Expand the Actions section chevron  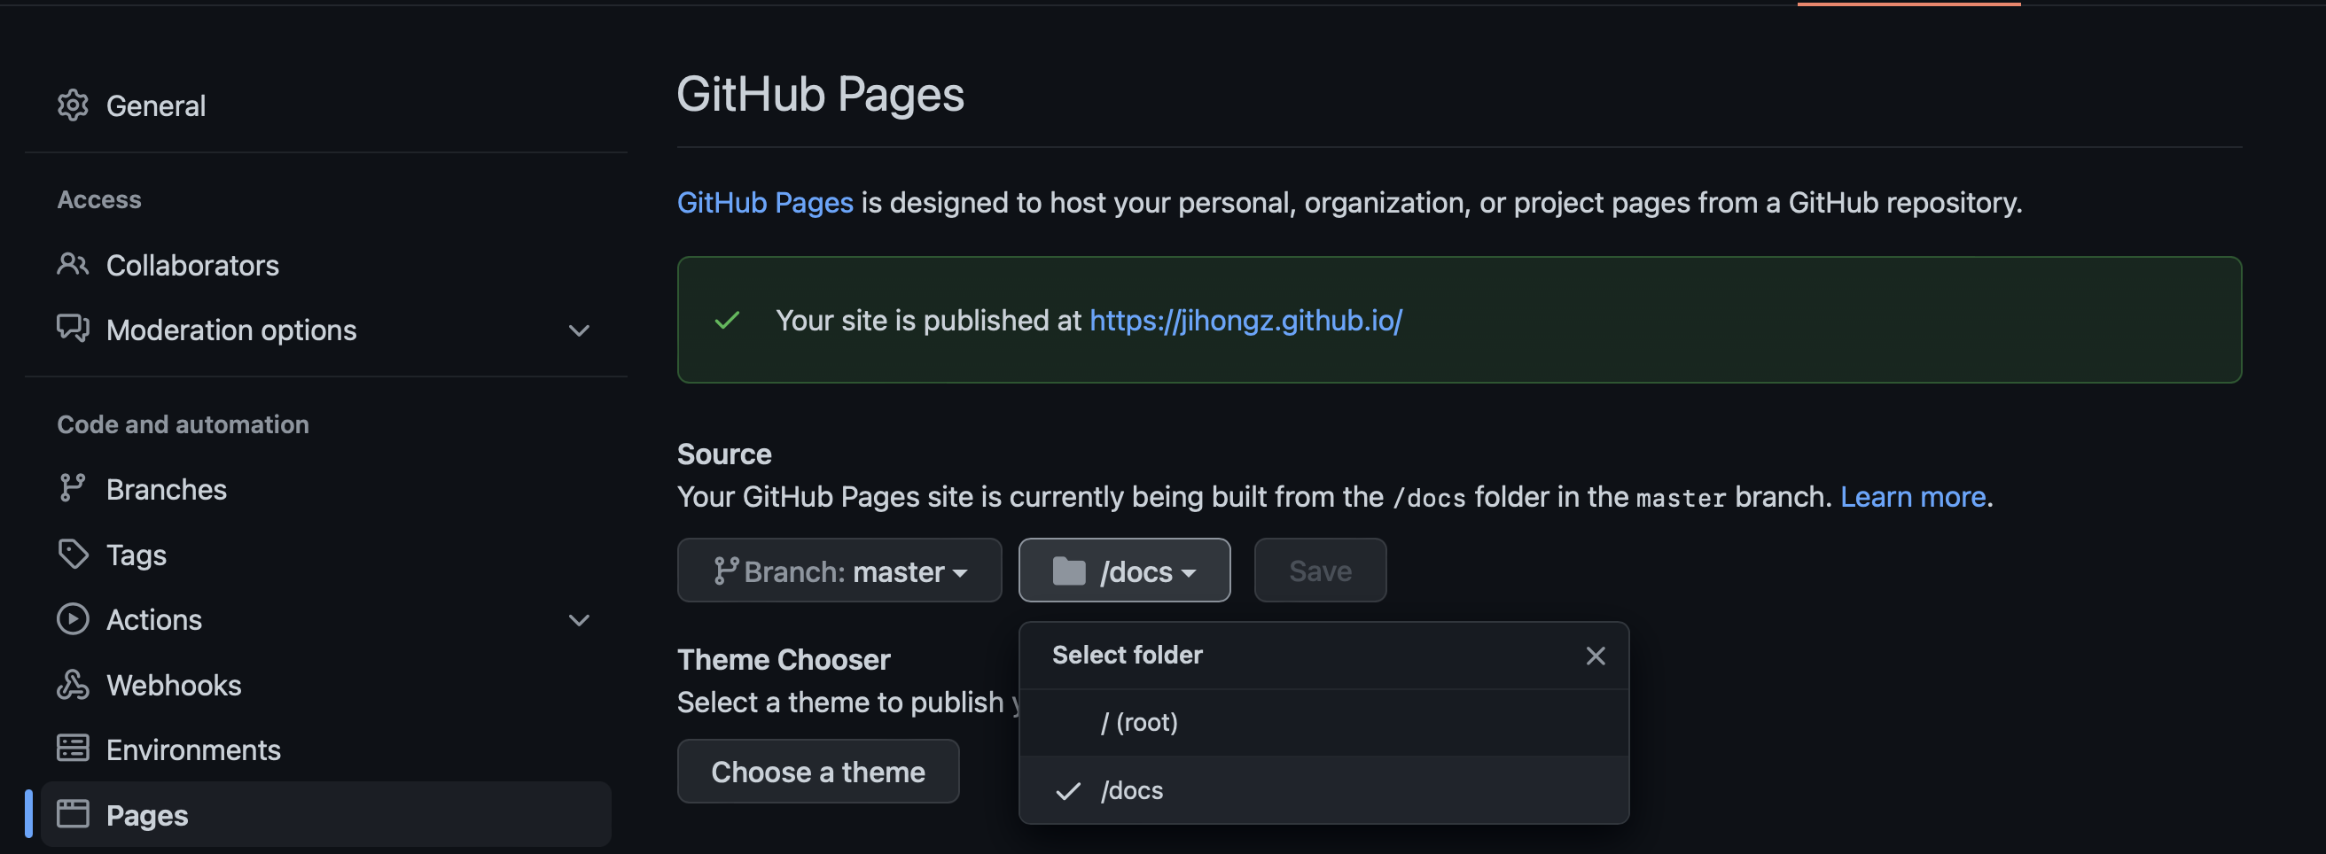point(579,620)
